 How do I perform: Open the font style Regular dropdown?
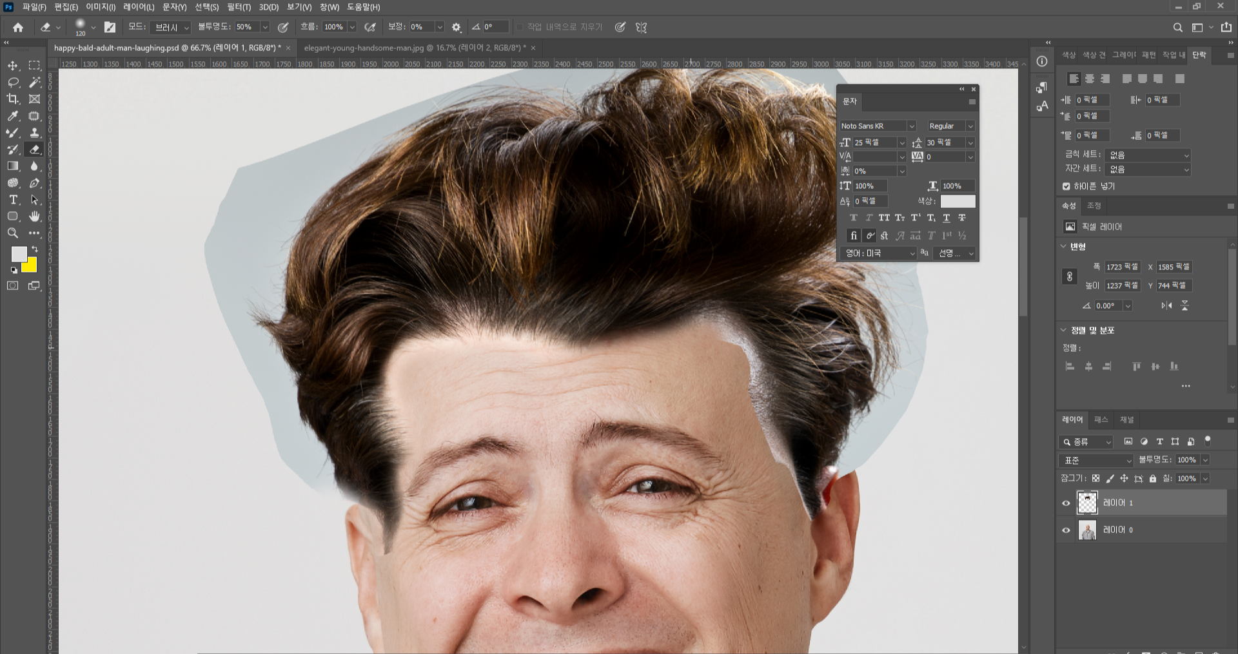(970, 126)
